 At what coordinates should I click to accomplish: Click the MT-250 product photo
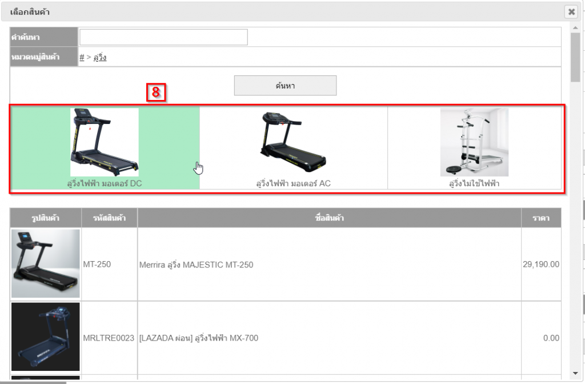tap(46, 264)
